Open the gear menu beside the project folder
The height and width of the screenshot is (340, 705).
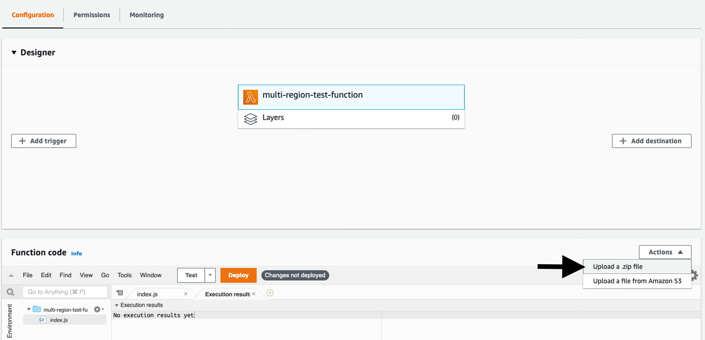point(99,309)
